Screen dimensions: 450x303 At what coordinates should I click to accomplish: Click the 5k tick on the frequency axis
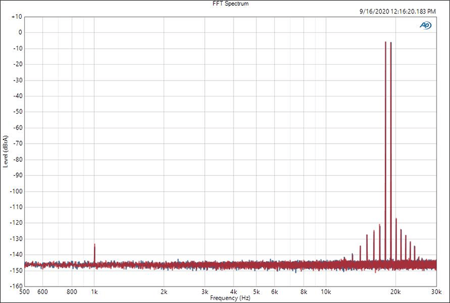point(256,292)
